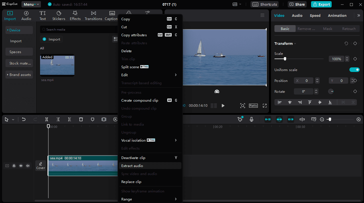The height and width of the screenshot is (203, 364).
Task: Toggle the Uniform scale switch
Action: point(354,70)
